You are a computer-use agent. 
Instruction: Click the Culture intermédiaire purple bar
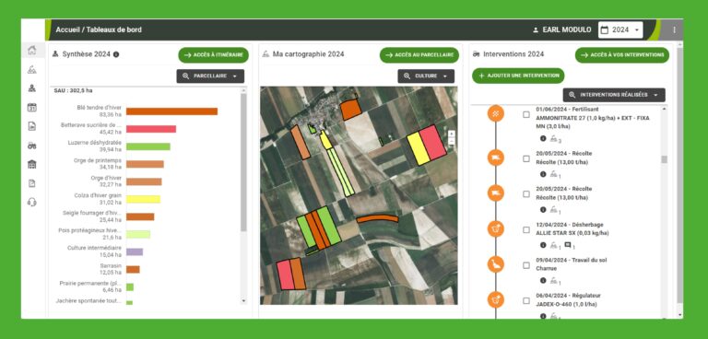point(135,251)
